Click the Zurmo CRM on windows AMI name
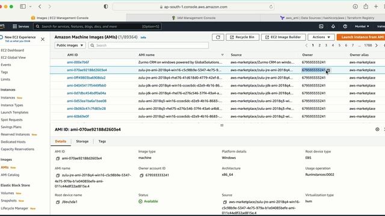 pyautogui.click(x=180, y=62)
